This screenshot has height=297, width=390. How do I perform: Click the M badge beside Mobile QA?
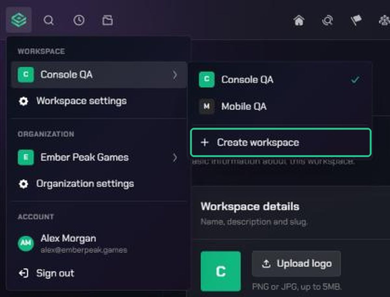207,106
